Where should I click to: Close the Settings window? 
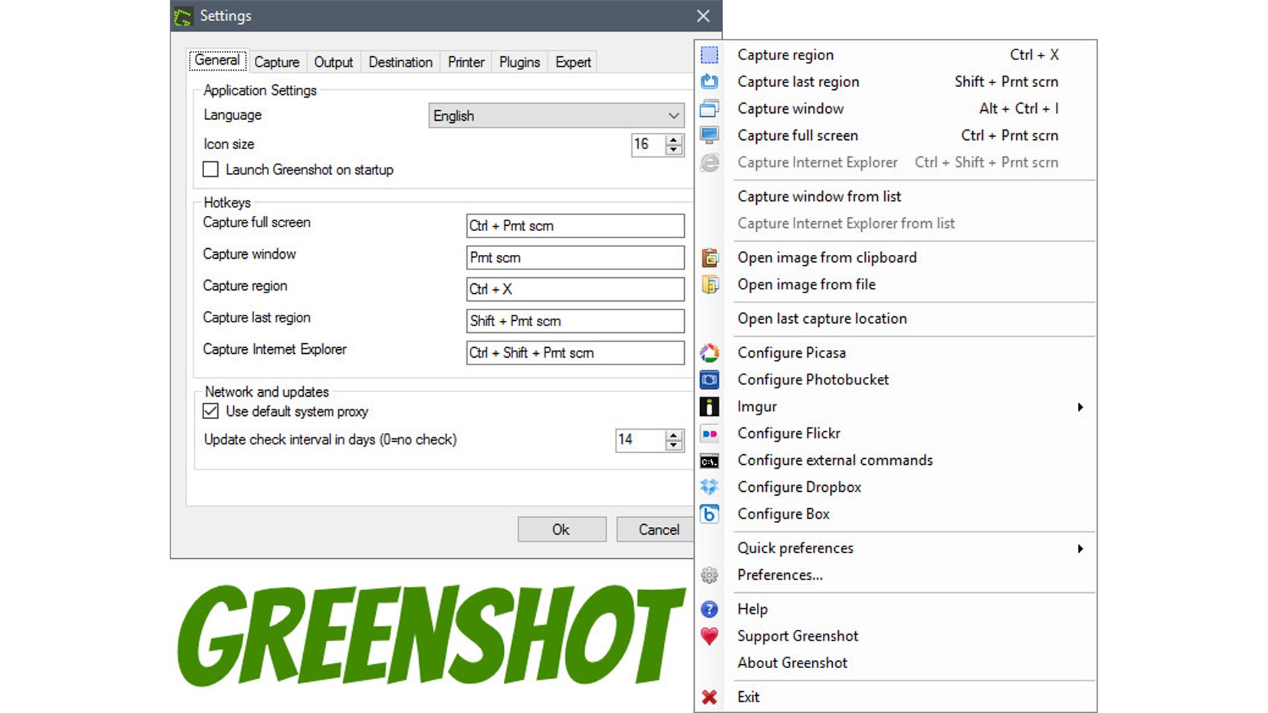coord(703,16)
